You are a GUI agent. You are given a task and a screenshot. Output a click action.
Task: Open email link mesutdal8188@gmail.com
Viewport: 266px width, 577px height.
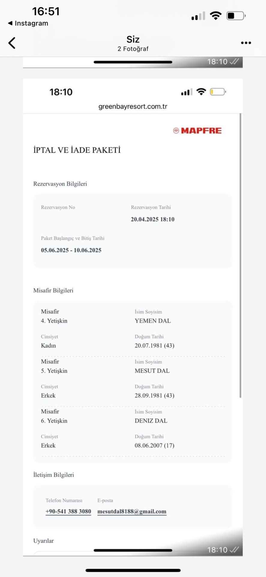tap(132, 511)
